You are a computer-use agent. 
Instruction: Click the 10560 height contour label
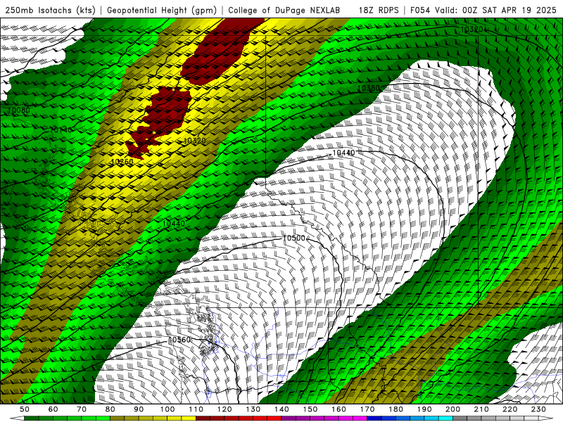(179, 340)
